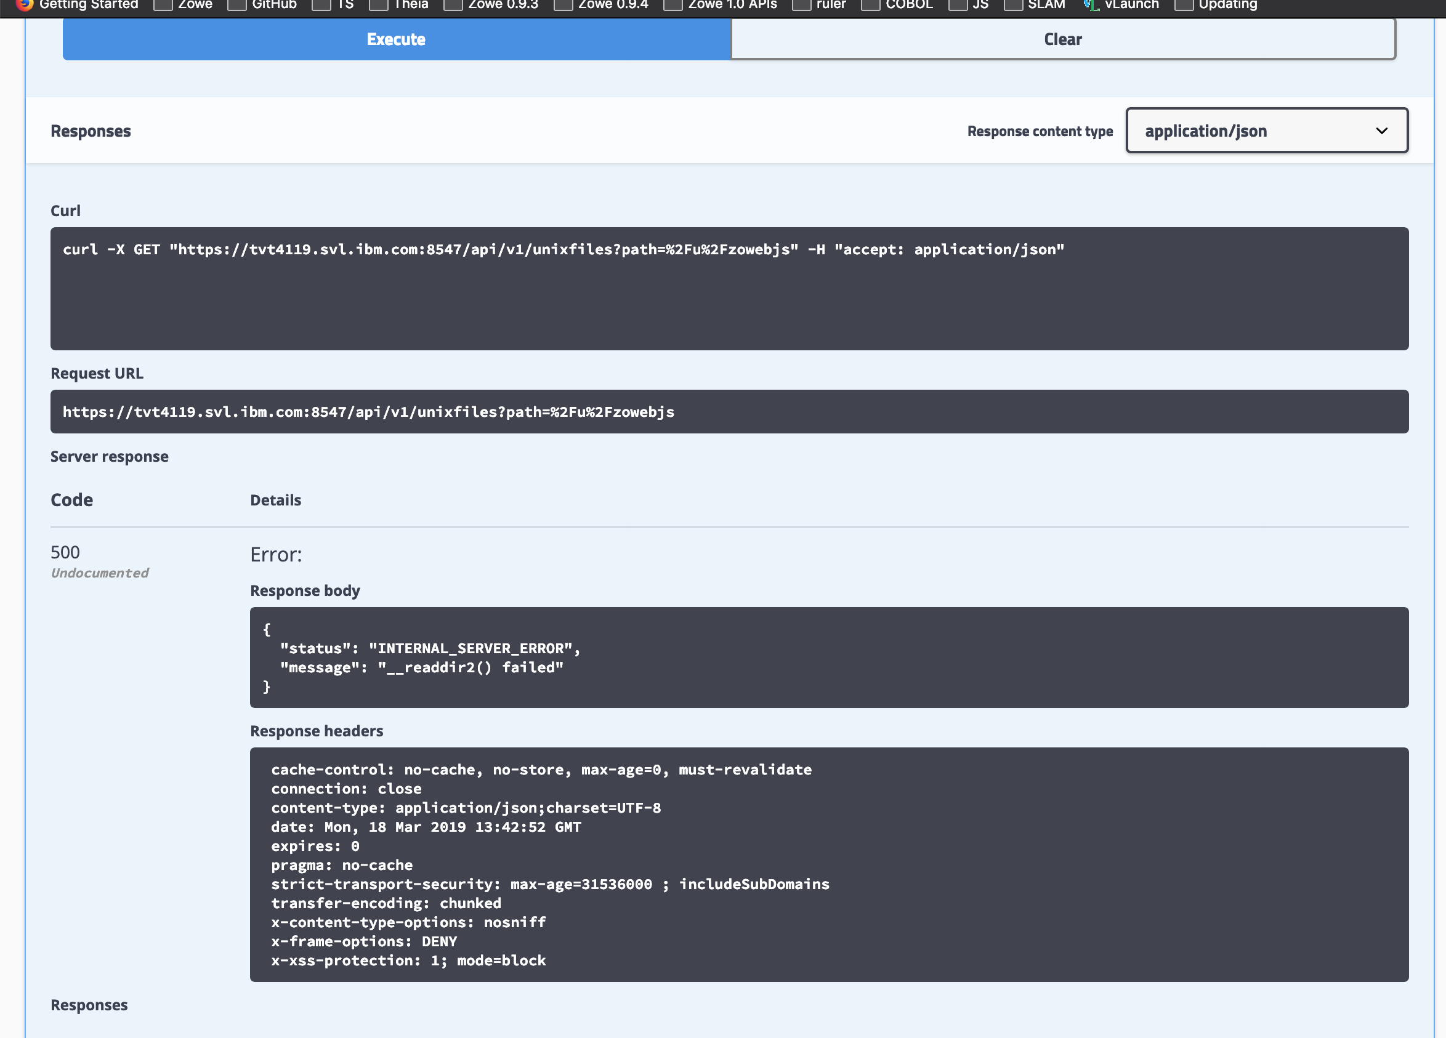
Task: Click the Error: heading in Details
Action: coord(276,554)
